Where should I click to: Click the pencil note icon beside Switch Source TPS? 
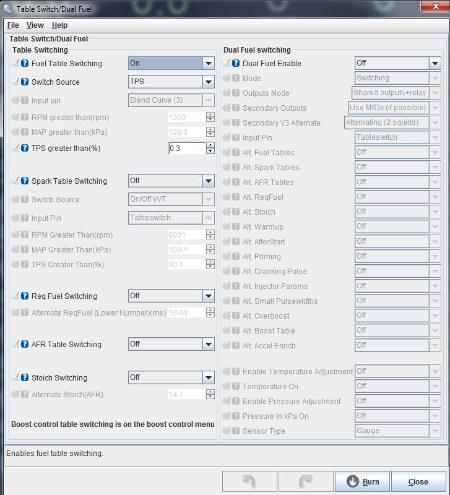[15, 82]
